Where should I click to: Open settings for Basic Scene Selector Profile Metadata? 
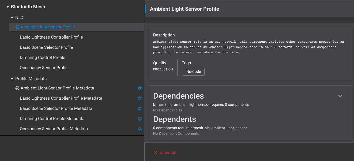tap(140, 108)
